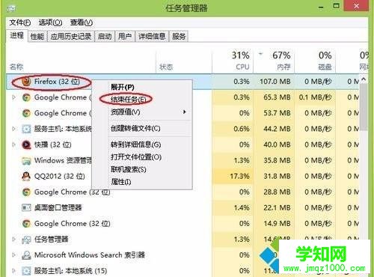The width and height of the screenshot is (374, 277).
Task: Click the Task Manager title bar icon
Action: tap(11, 9)
